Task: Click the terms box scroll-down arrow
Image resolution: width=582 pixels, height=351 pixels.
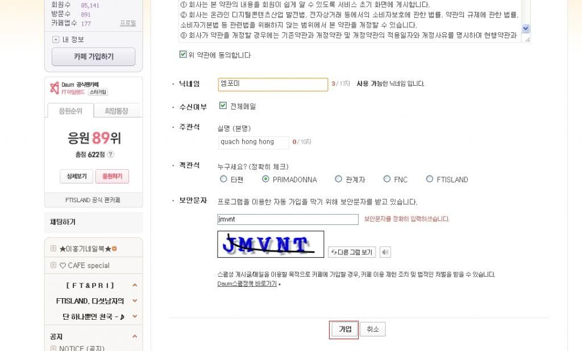Action: pos(526,28)
